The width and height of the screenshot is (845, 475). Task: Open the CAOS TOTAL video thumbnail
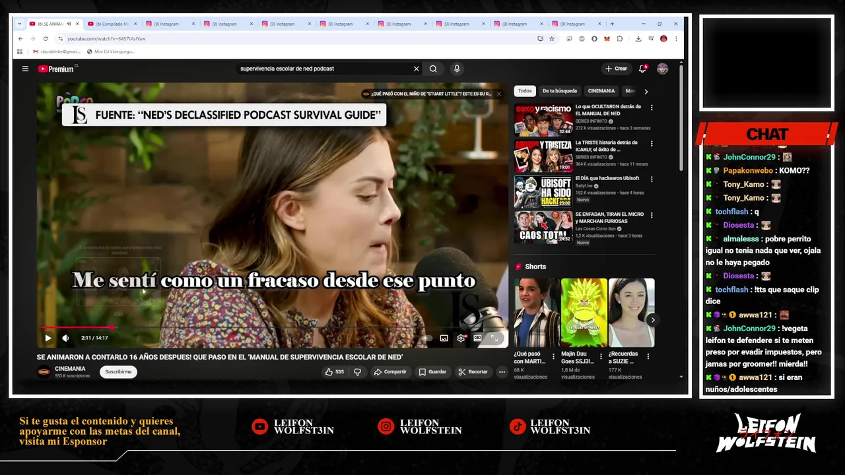pos(543,227)
